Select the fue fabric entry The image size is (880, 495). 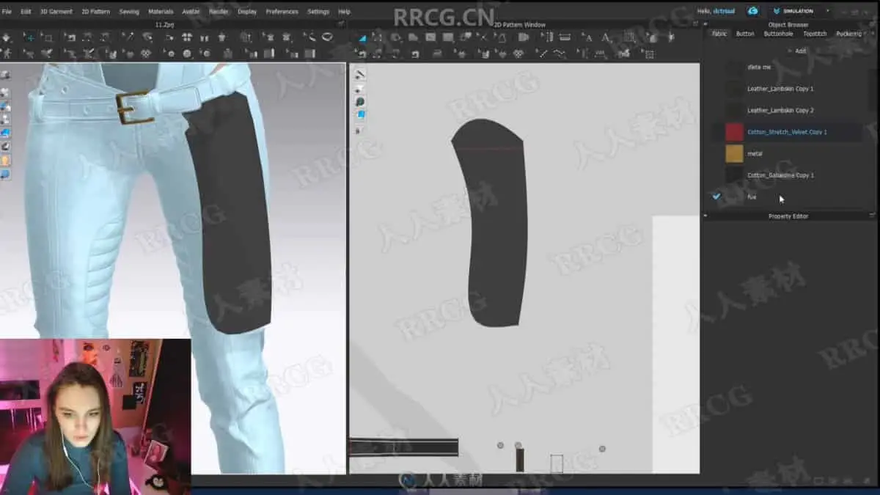click(788, 197)
